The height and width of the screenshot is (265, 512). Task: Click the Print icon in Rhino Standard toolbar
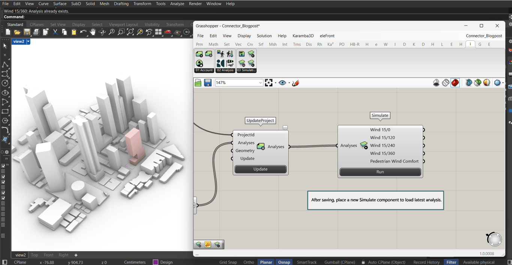click(x=36, y=32)
